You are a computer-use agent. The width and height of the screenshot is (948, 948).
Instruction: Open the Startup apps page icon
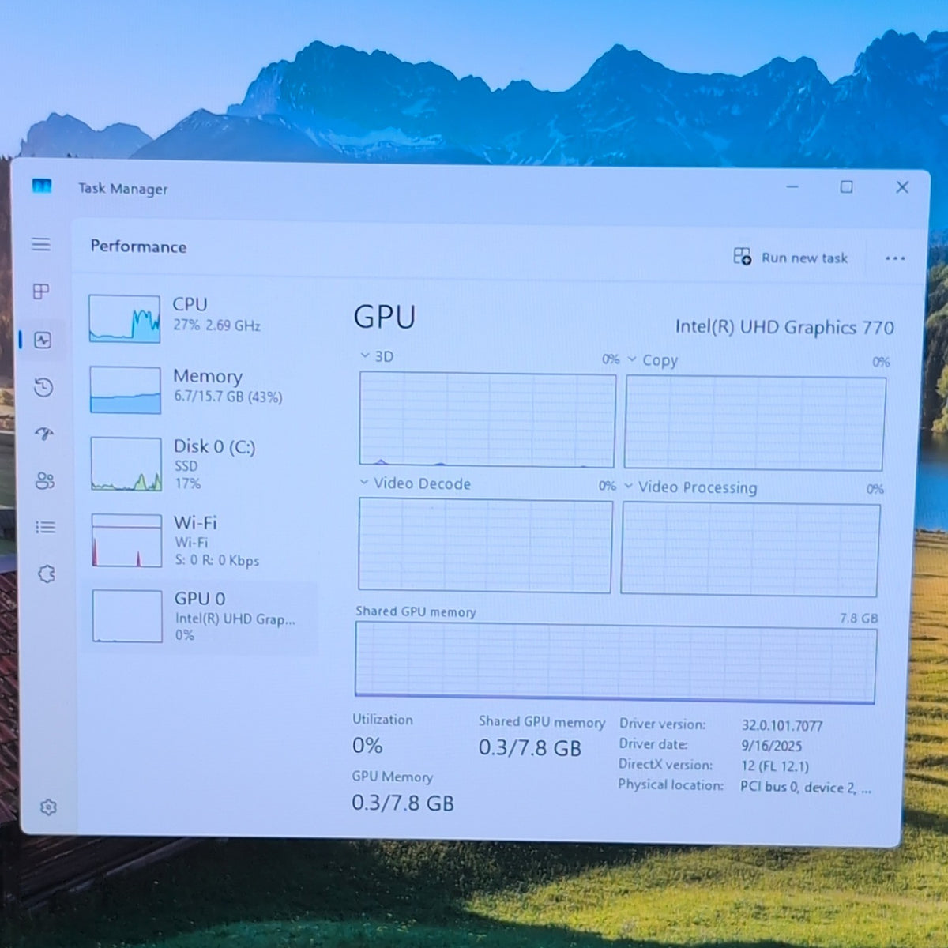(x=44, y=434)
